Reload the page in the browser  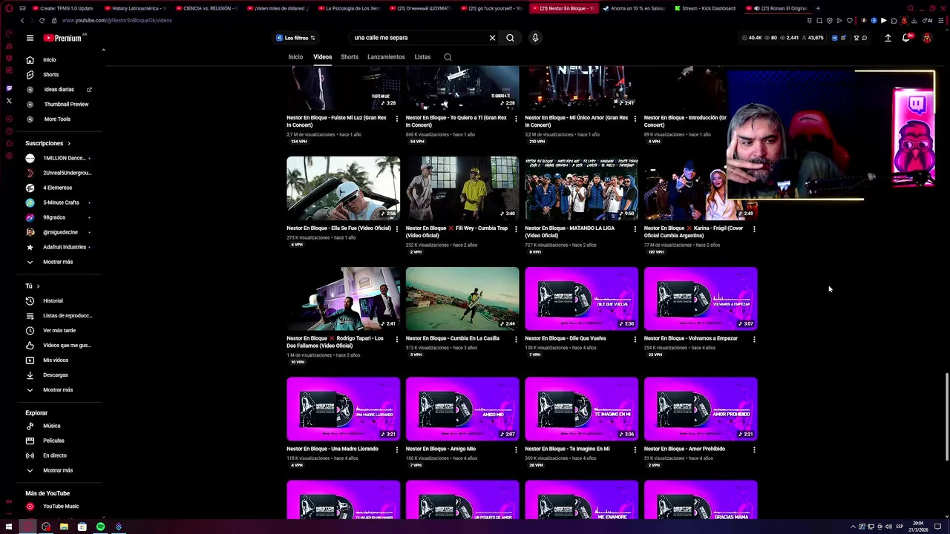tap(42, 21)
